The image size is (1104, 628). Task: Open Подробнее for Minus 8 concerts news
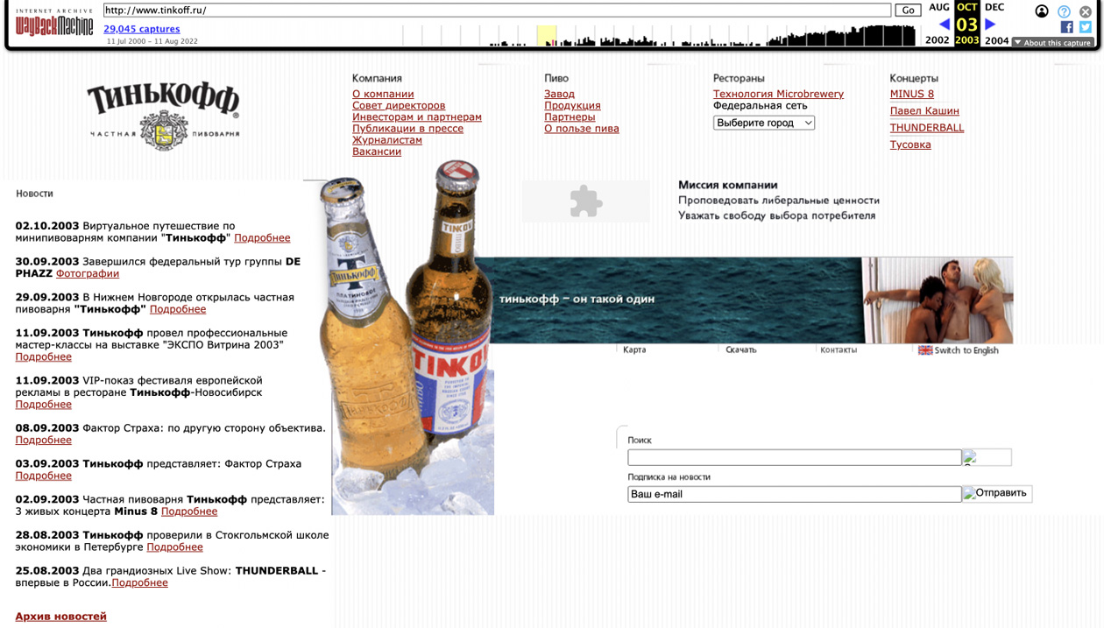tap(189, 511)
